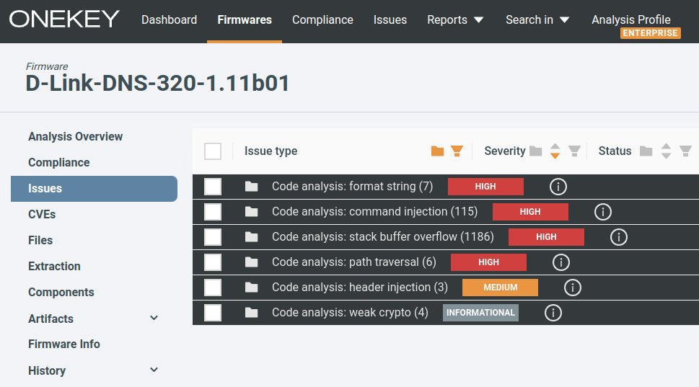Open Components in the sidebar
Image resolution: width=699 pixels, height=387 pixels.
click(x=61, y=292)
